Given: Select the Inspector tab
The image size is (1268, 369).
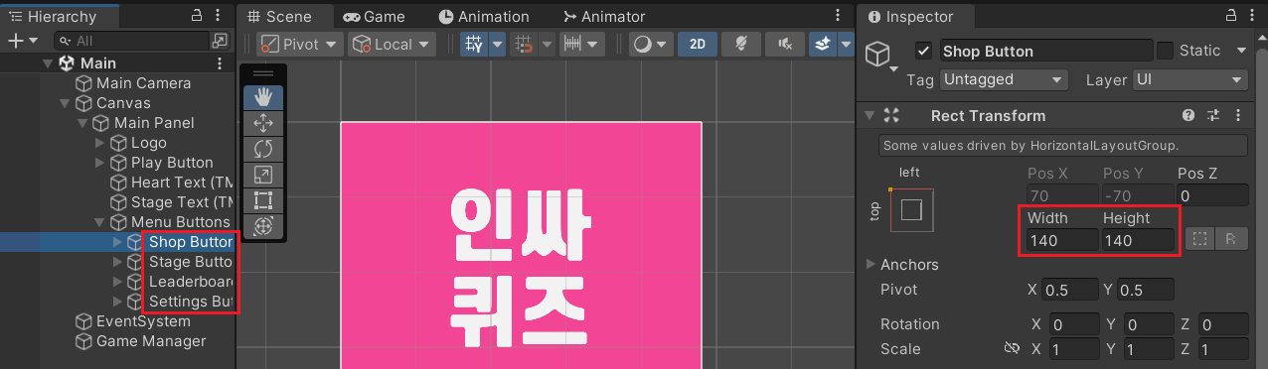Looking at the screenshot, I should [914, 17].
